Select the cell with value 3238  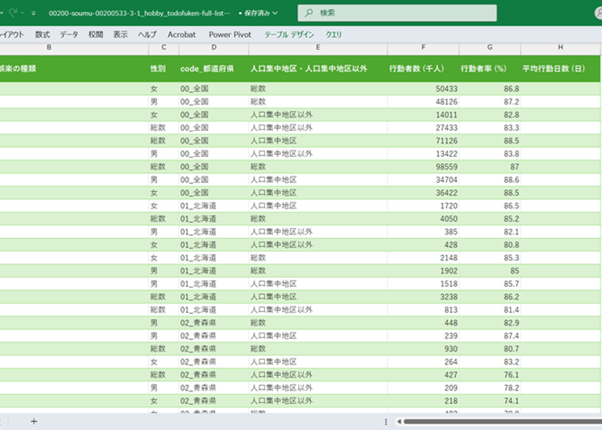[x=423, y=297]
